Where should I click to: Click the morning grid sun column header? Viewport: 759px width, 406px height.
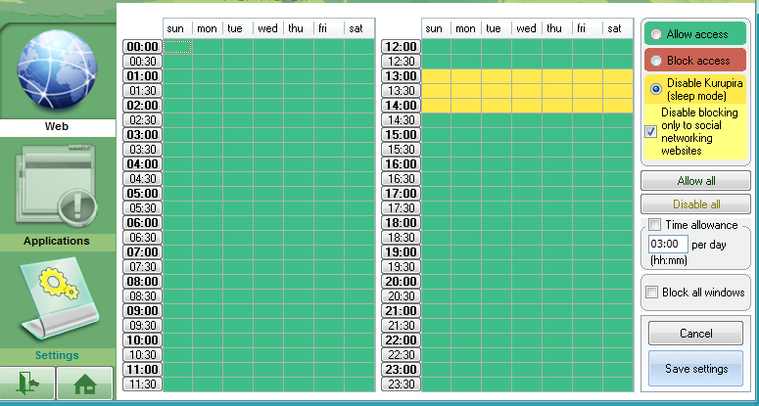[177, 28]
